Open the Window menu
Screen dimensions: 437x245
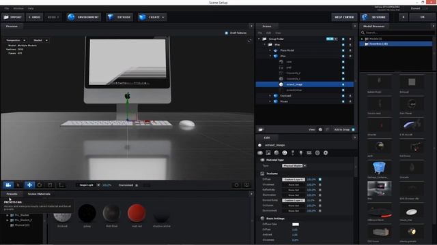[x=18, y=9]
